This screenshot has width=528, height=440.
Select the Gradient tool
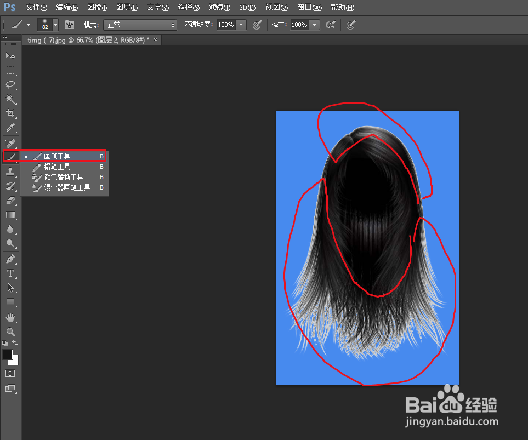(x=10, y=215)
